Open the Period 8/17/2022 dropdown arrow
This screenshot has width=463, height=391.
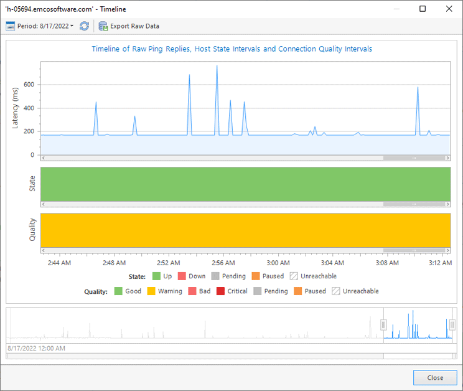[x=72, y=26]
